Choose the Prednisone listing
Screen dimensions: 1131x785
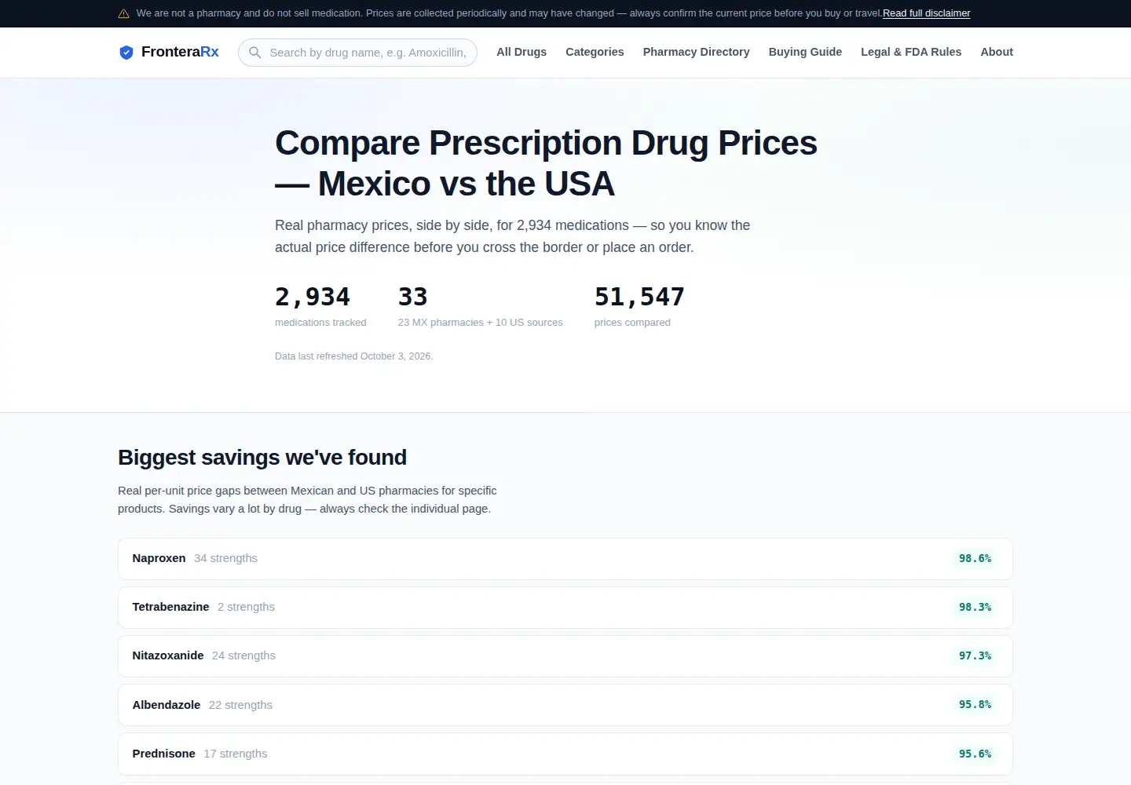565,754
